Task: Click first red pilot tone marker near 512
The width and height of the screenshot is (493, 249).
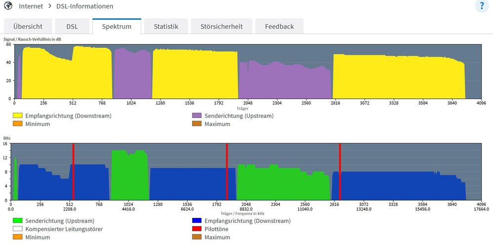Action: click(x=73, y=171)
